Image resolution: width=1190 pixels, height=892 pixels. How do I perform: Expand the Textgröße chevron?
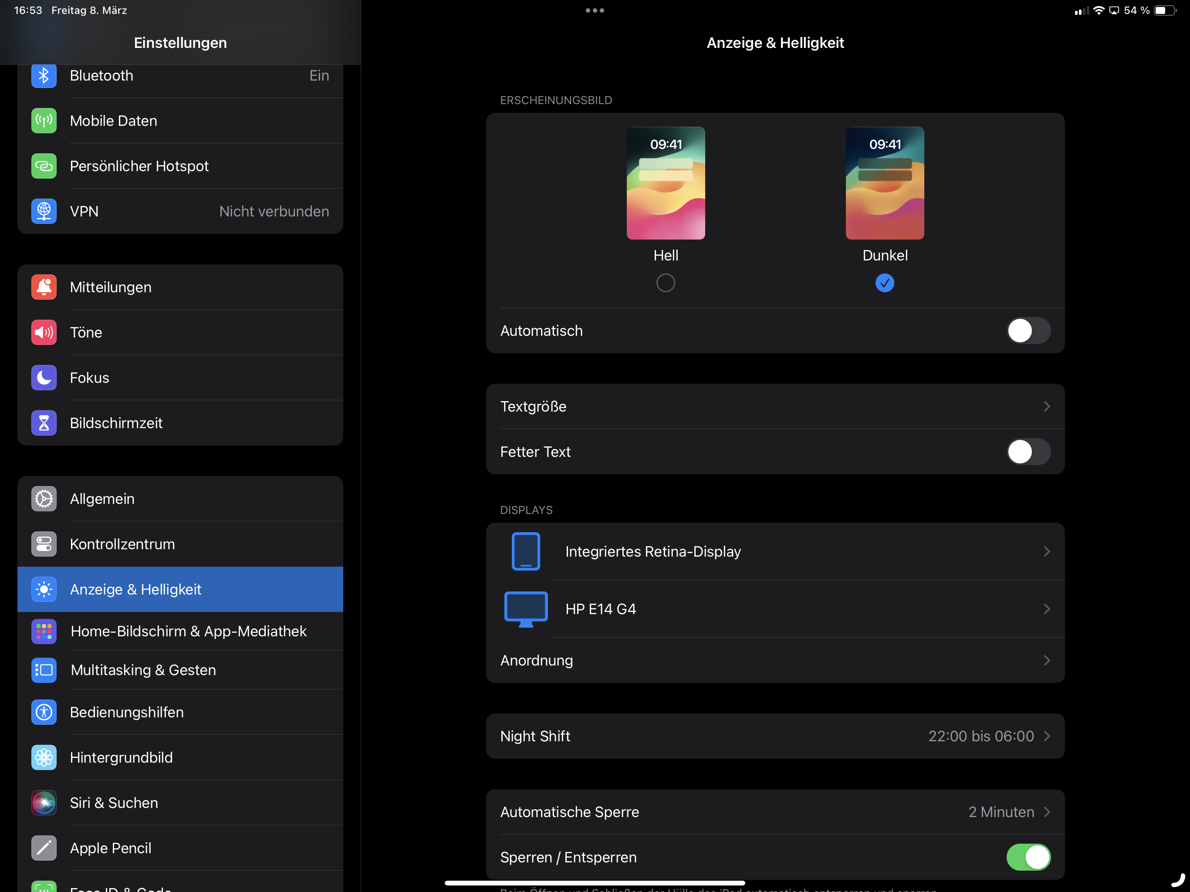coord(1046,407)
